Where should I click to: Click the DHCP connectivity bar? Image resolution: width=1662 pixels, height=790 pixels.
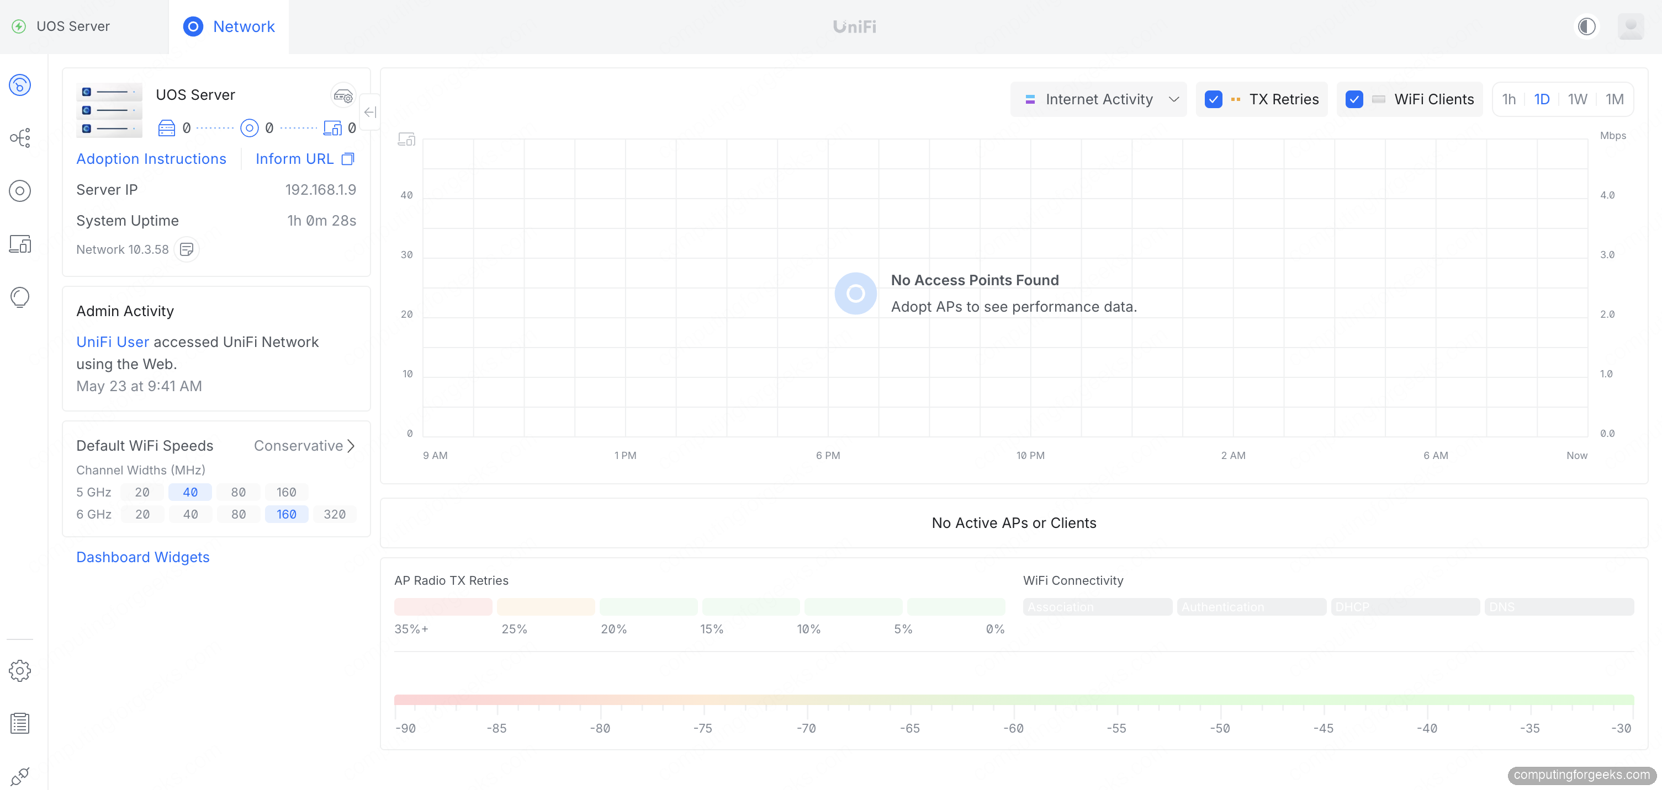1405,607
